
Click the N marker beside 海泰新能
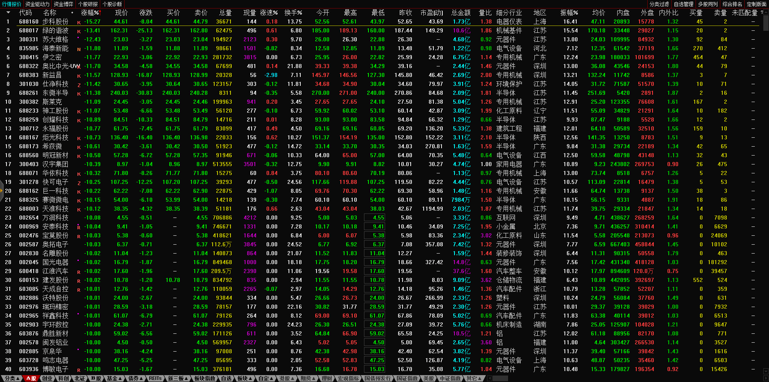(79, 49)
